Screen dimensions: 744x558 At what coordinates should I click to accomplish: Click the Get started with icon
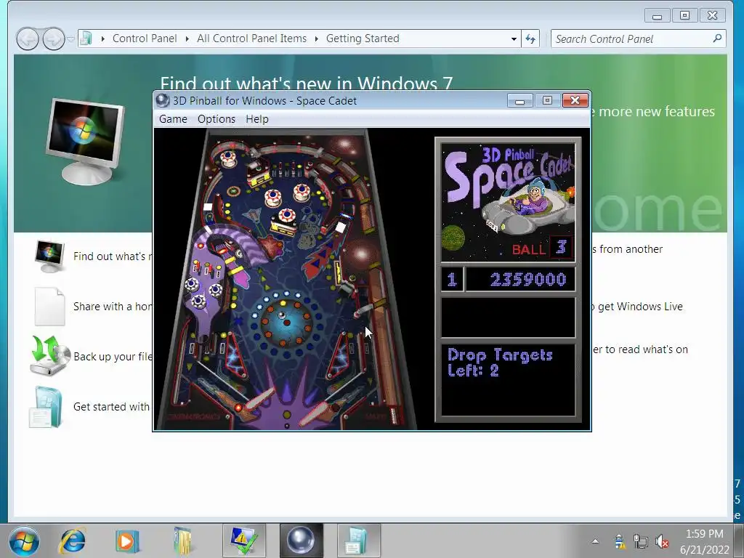46,408
